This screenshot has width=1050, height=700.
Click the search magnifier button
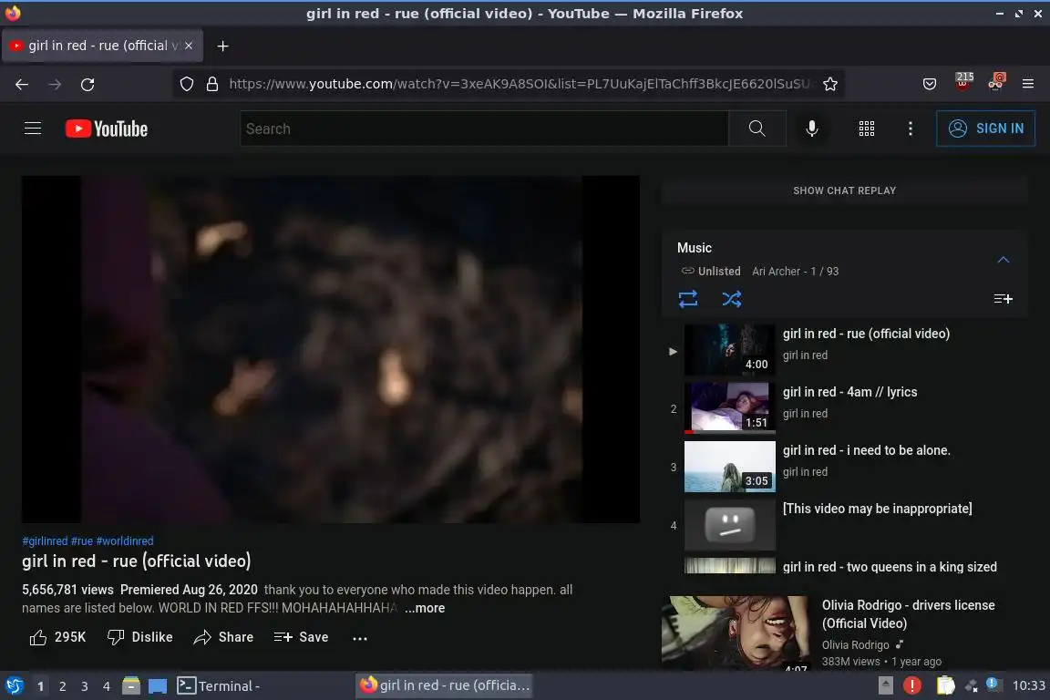[757, 128]
